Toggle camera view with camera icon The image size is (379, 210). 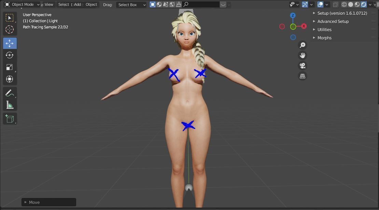303,66
